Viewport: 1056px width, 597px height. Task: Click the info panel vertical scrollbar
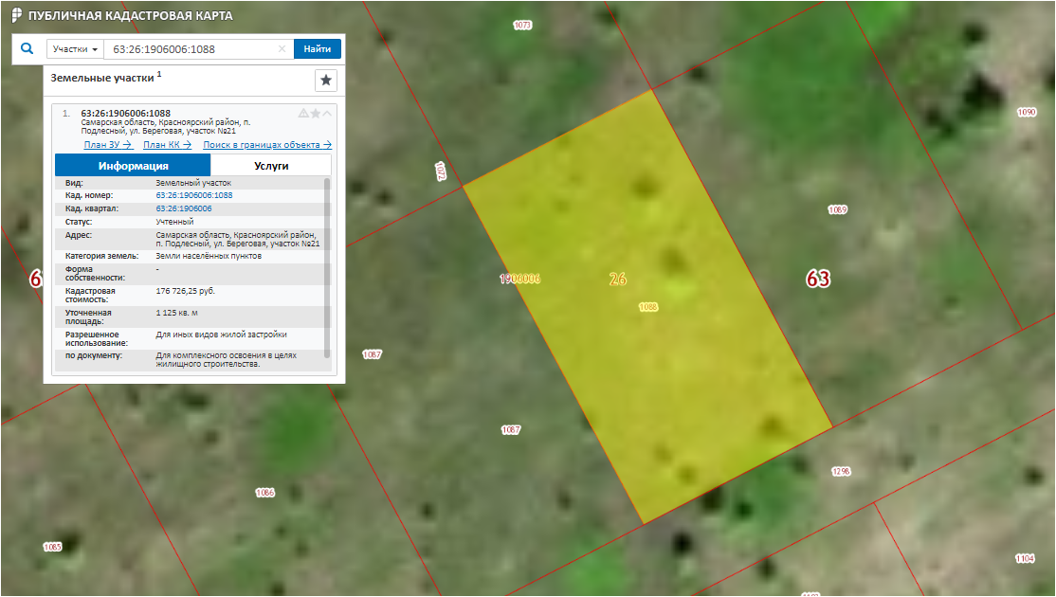327,268
